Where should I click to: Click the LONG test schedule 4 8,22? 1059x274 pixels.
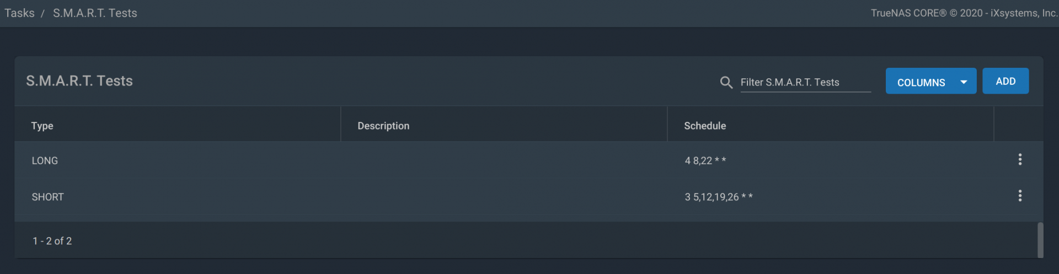tap(705, 160)
